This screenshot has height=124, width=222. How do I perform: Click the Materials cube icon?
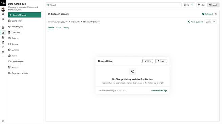pyautogui.click(x=9, y=50)
